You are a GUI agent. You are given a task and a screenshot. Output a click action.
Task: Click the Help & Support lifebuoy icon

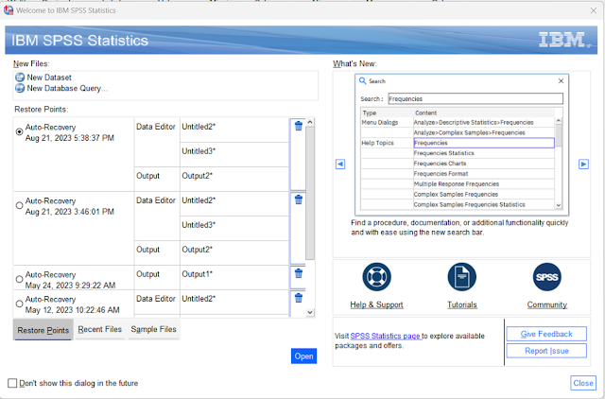coord(376,277)
